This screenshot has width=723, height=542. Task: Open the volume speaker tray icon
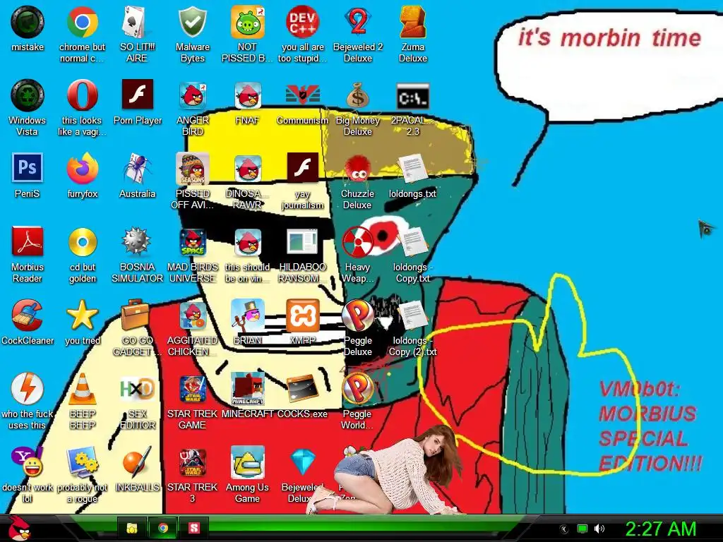(599, 529)
